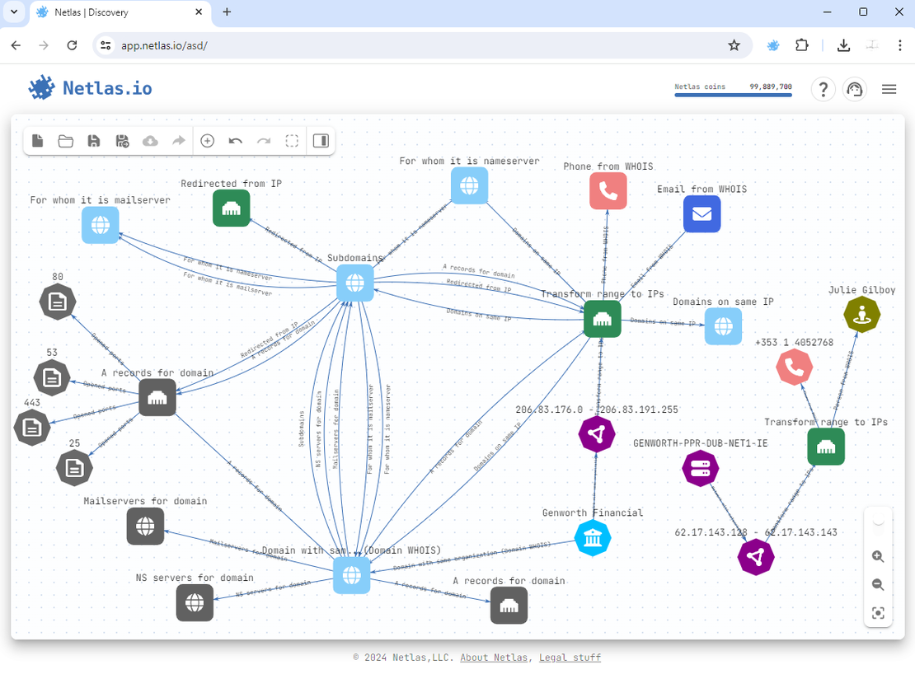The image size is (915, 674).
Task: Undo the last graph action
Action: click(235, 141)
